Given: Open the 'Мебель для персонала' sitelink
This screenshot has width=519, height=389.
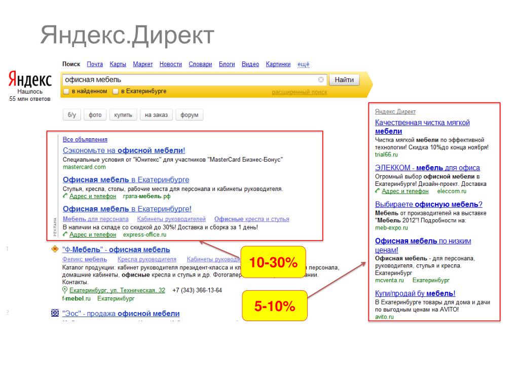Looking at the screenshot, I should [x=96, y=219].
